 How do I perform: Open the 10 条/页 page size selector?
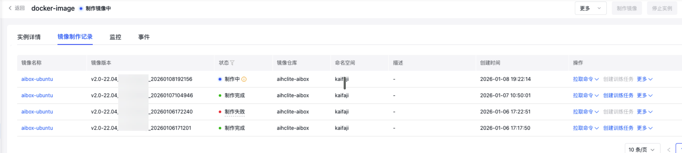pos(642,150)
